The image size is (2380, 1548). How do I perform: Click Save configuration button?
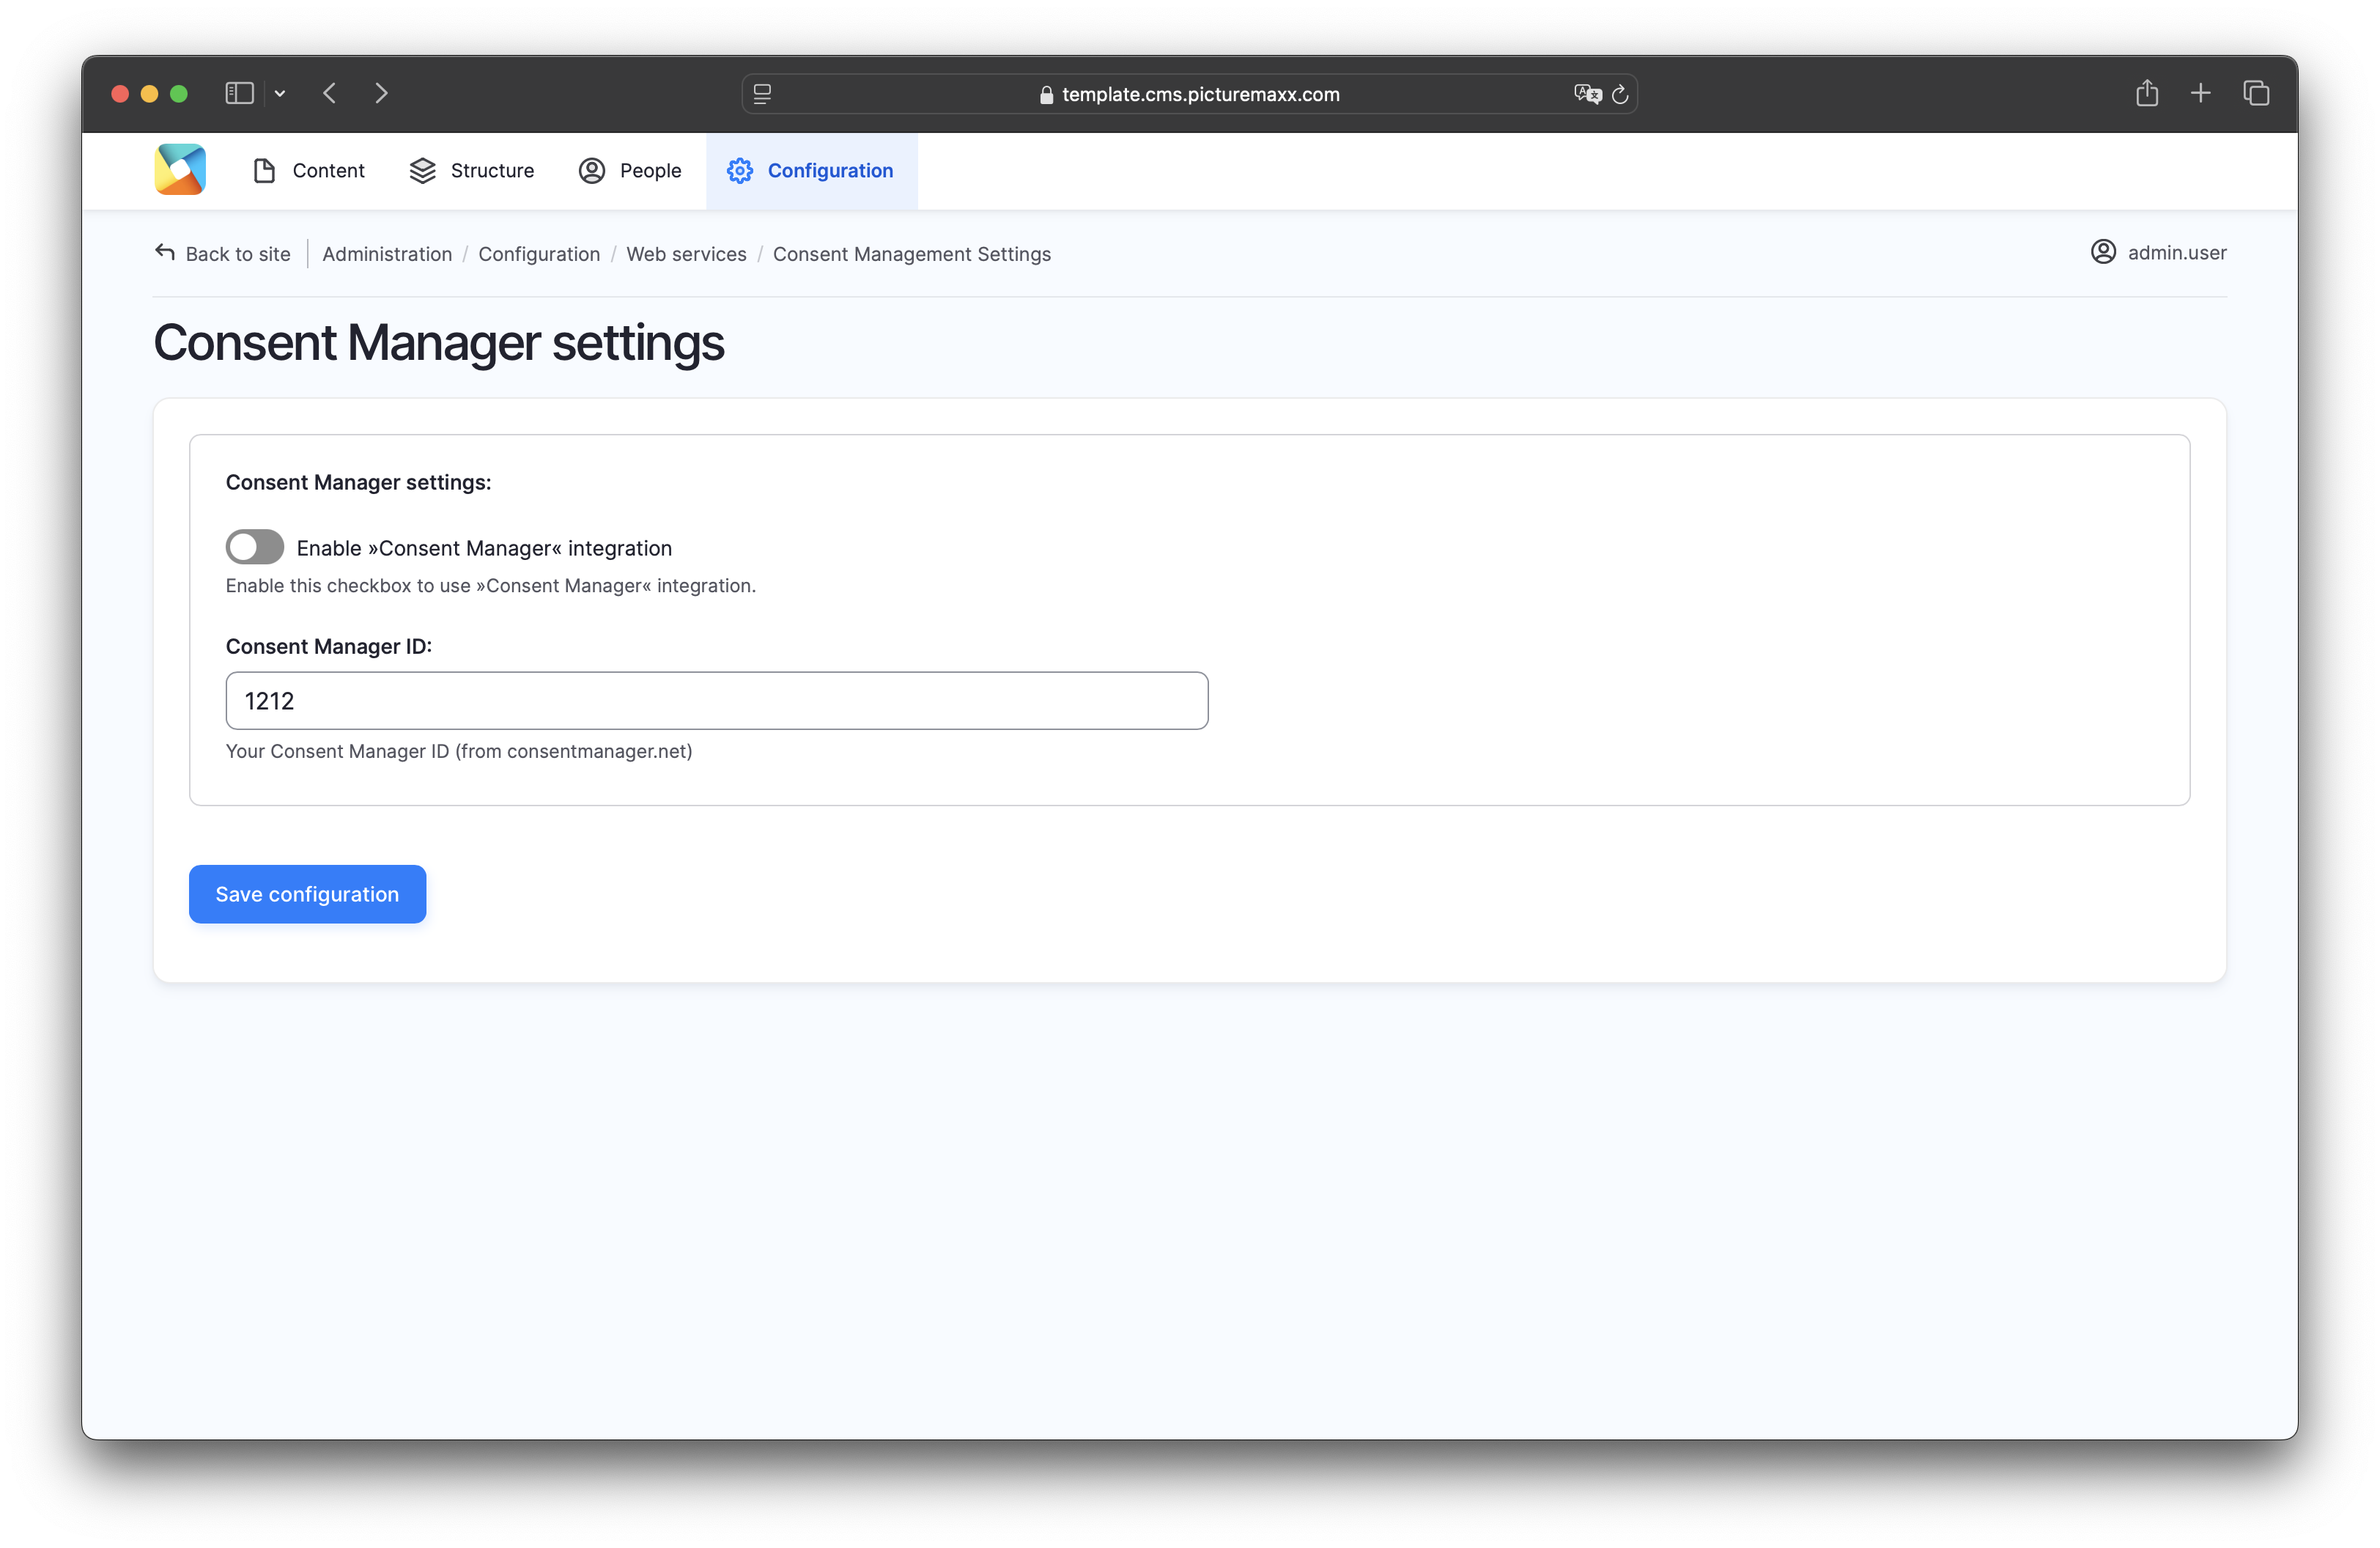tap(307, 894)
